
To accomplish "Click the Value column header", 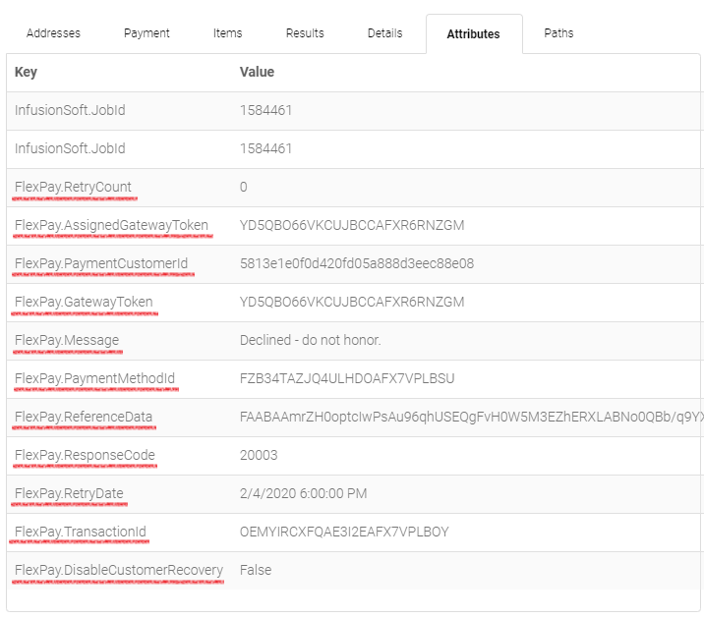I will [x=257, y=72].
